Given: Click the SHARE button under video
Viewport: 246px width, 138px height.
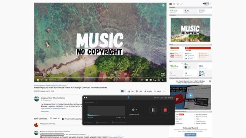Looking at the screenshot, I should click(148, 91).
